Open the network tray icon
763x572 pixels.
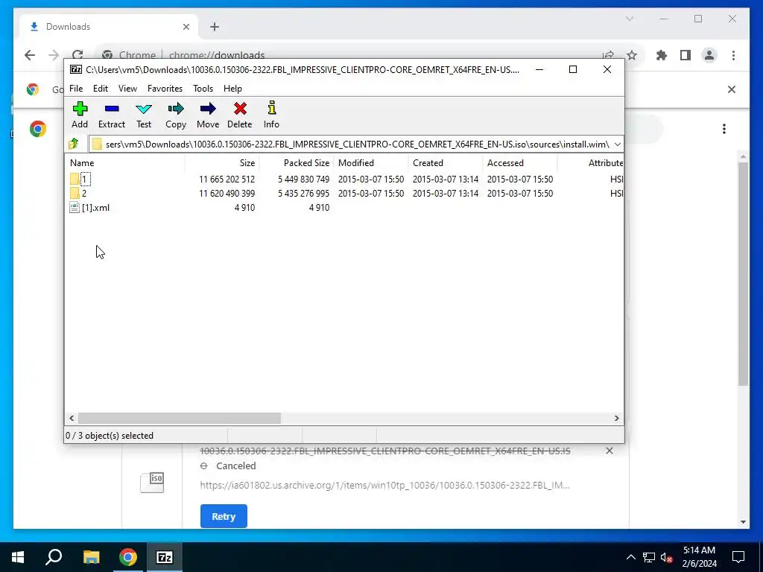[x=649, y=557]
